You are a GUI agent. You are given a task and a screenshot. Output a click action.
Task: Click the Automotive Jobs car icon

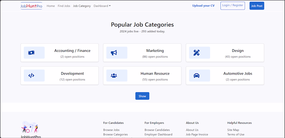tap(196, 75)
